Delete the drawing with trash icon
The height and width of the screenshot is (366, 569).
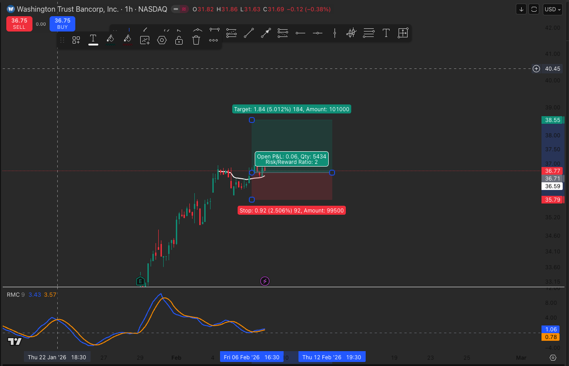196,40
